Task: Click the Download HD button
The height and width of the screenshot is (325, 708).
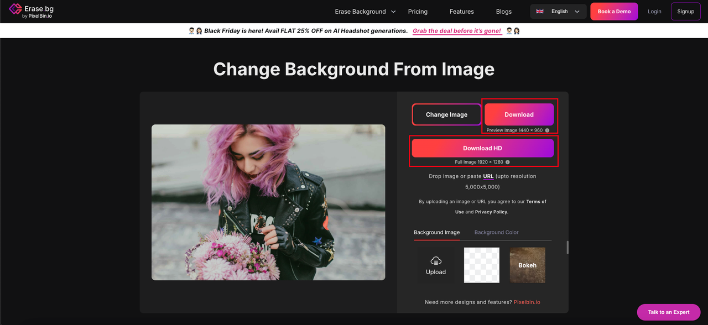Action: [482, 148]
